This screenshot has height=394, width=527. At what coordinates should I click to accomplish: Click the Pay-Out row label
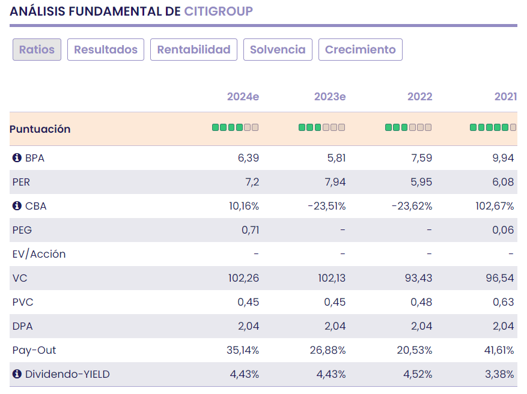point(34,350)
